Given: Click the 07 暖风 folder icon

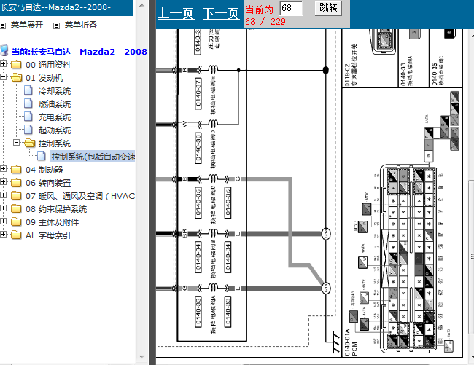Looking at the screenshot, I should pos(16,196).
